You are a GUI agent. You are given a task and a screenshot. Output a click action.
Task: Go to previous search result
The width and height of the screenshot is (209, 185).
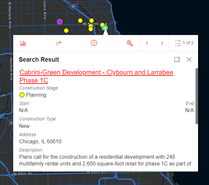tap(147, 43)
